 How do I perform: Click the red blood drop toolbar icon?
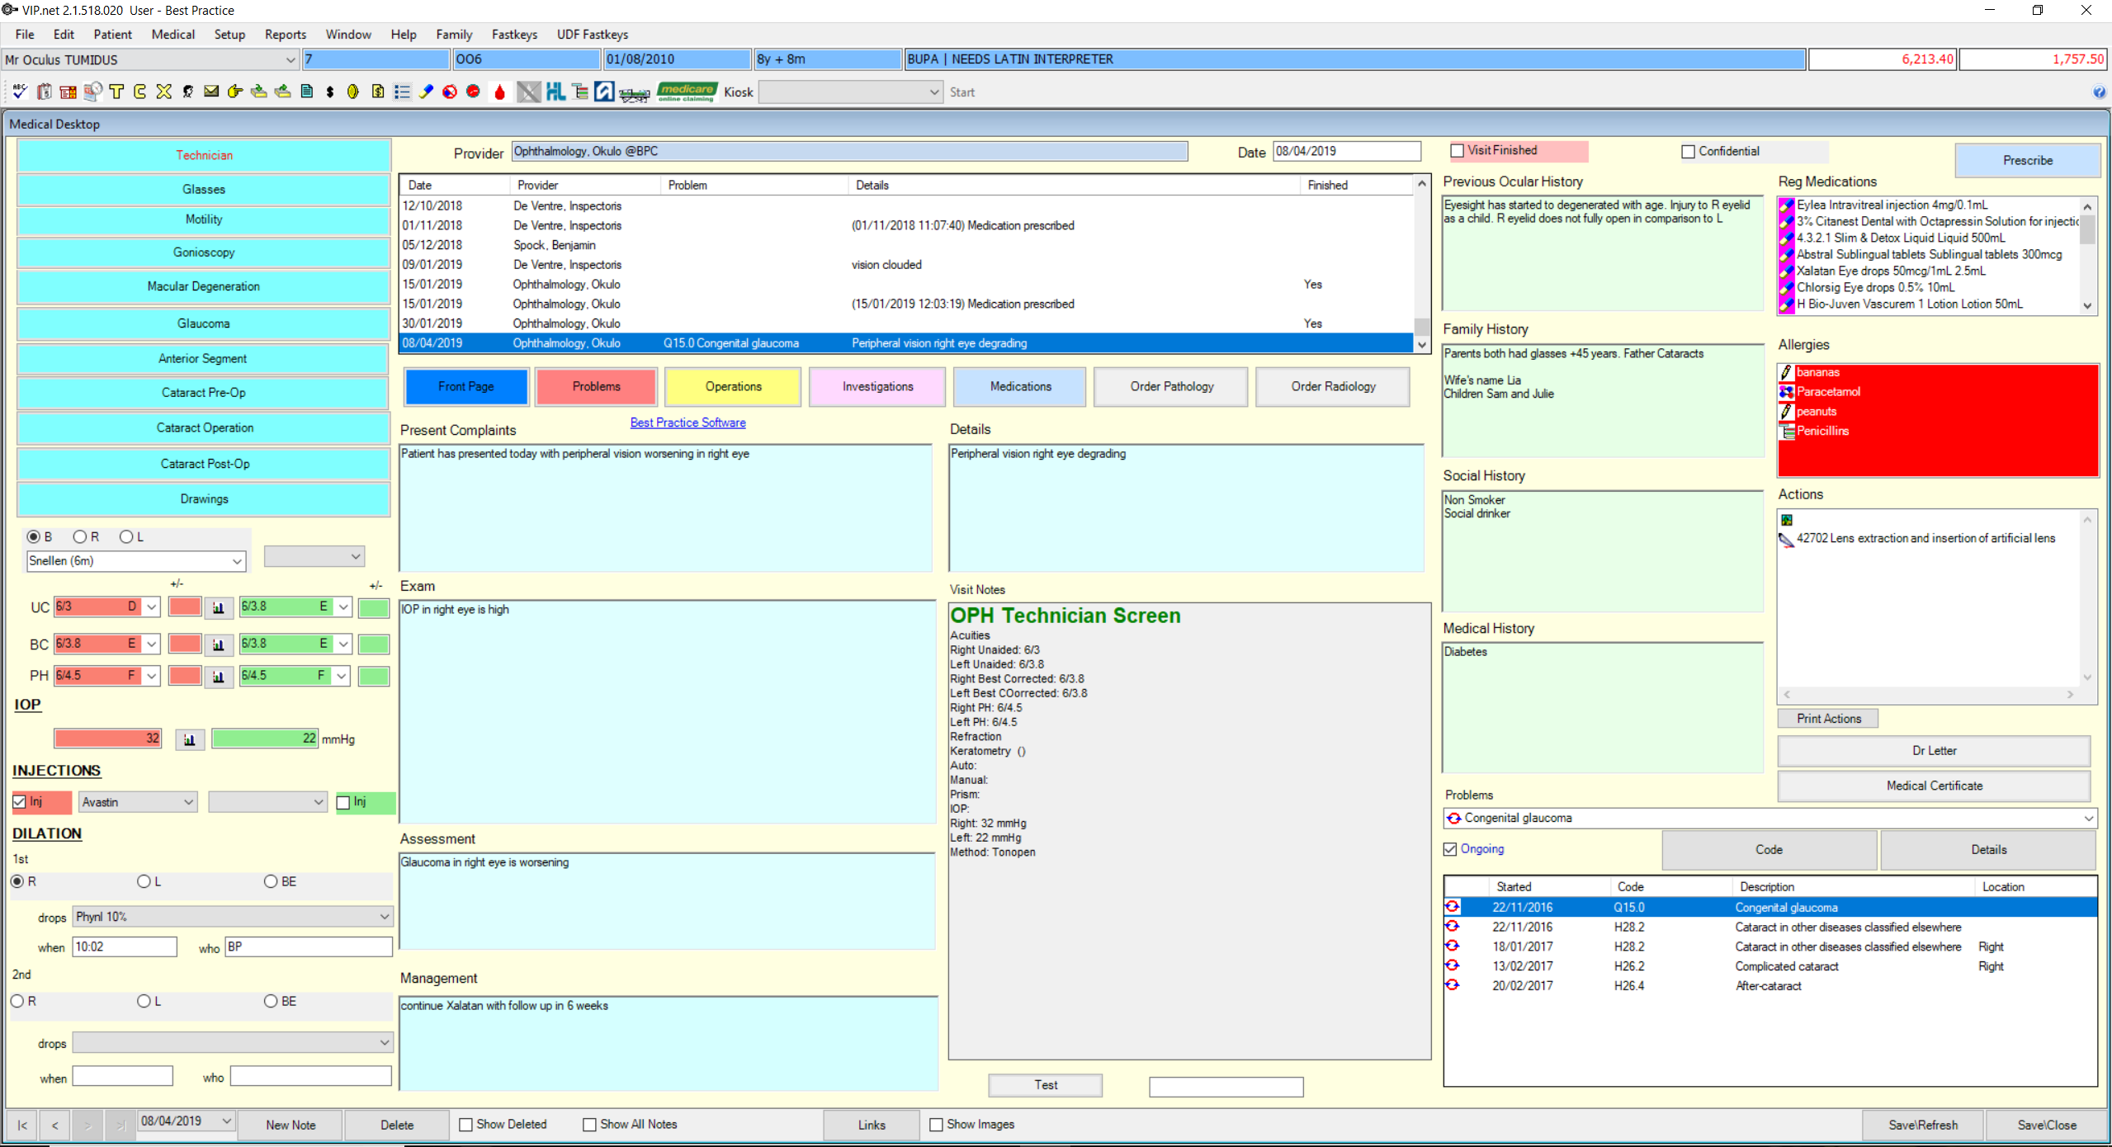point(499,92)
